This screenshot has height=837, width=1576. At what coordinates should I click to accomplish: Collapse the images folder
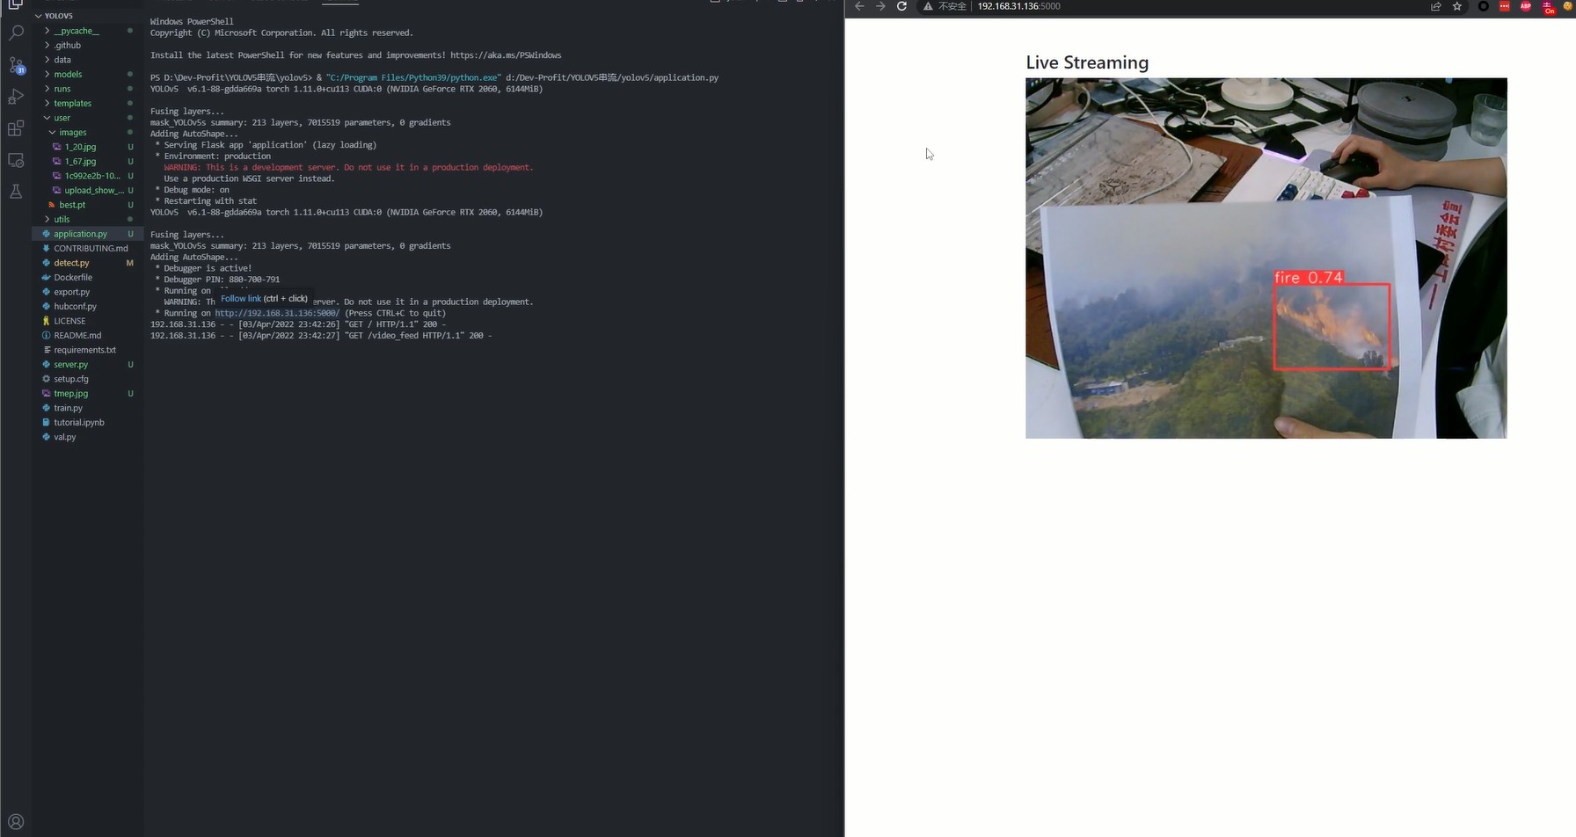[x=88, y=132]
